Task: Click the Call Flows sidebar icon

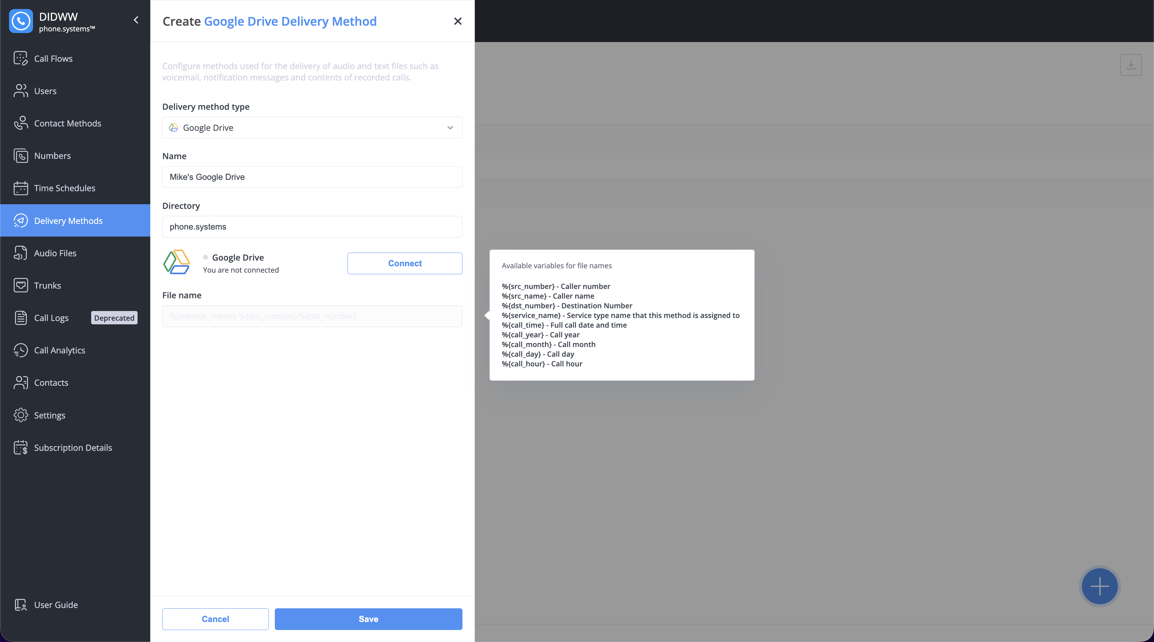Action: pyautogui.click(x=21, y=59)
